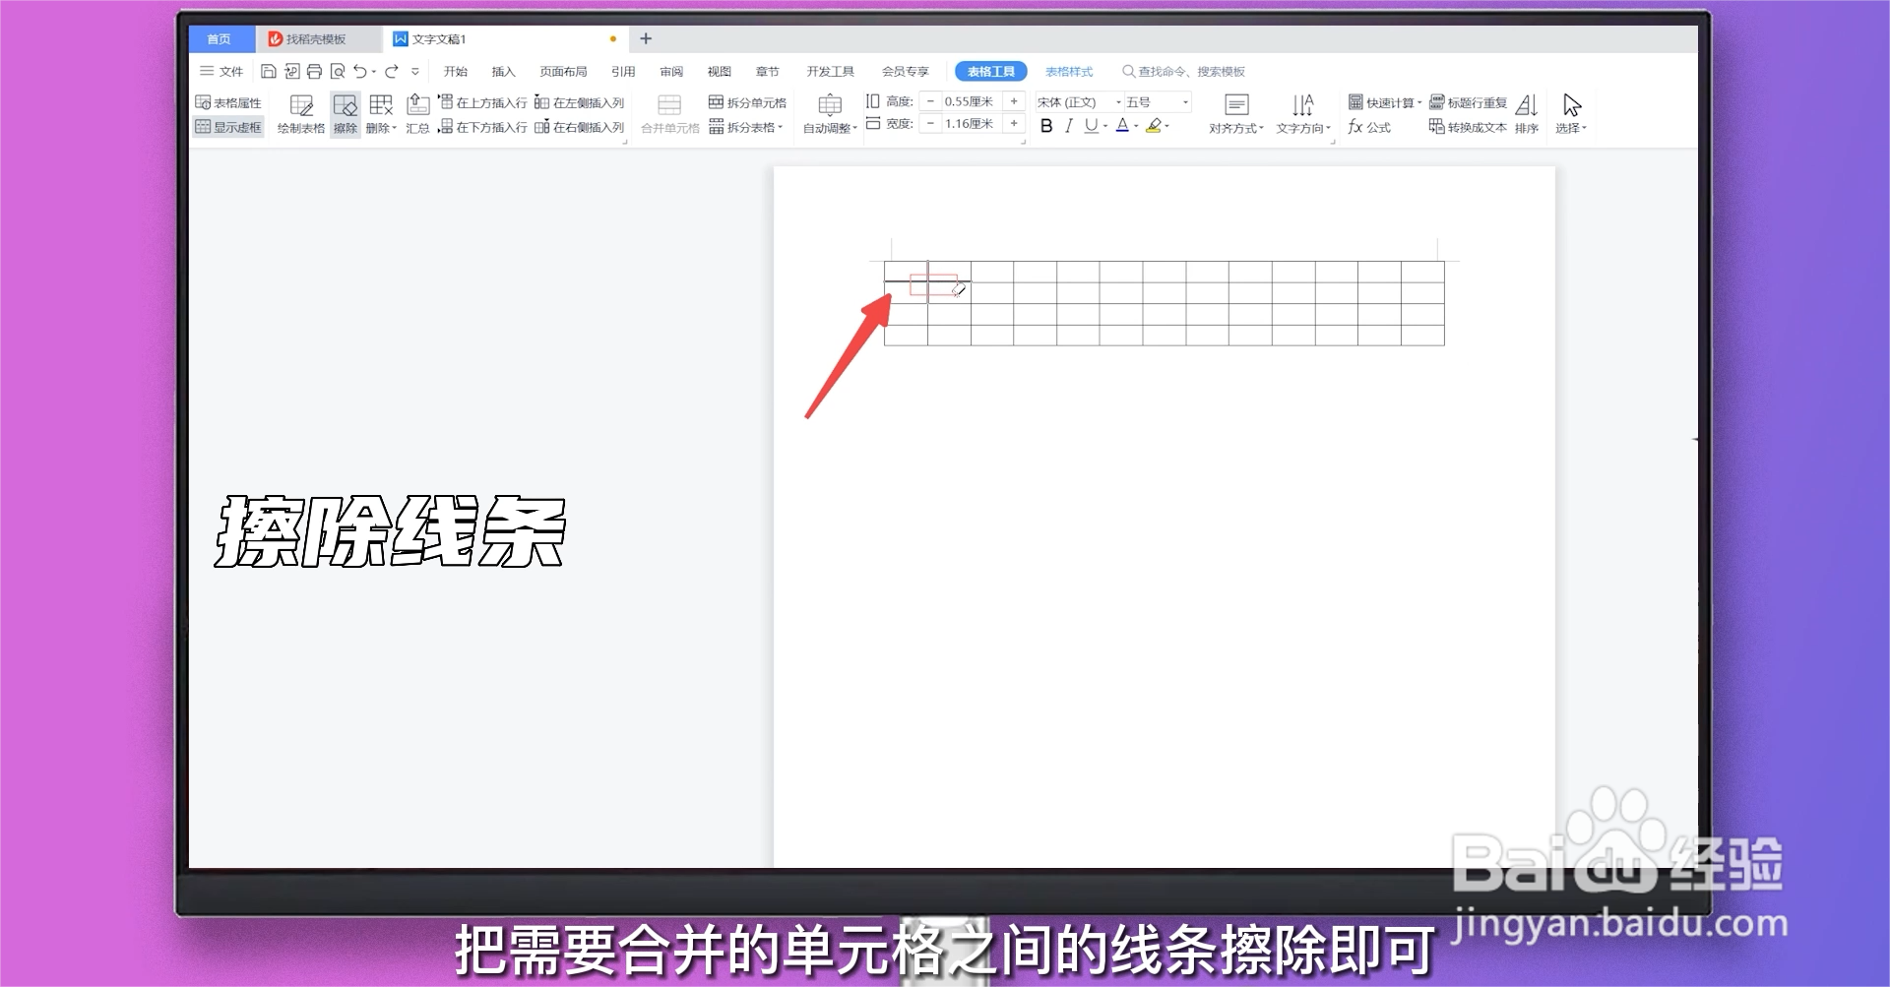The image size is (1890, 987).
Task: Switch to the Review (审阅) tab
Action: tap(671, 71)
